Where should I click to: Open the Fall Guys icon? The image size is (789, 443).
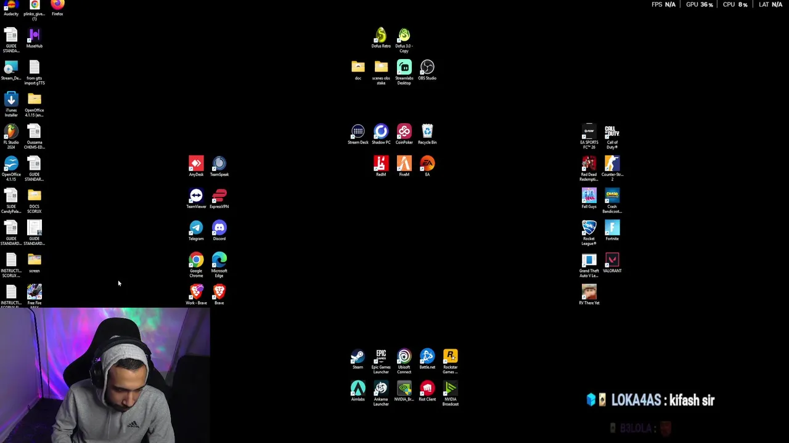(x=589, y=198)
